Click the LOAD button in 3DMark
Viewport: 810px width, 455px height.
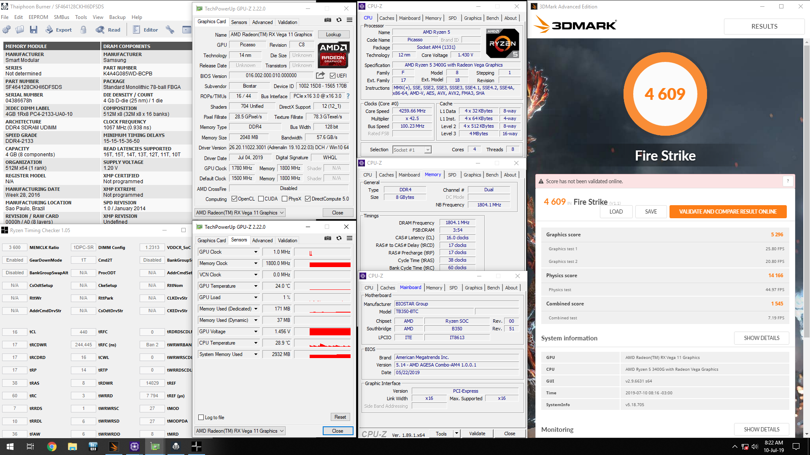[616, 211]
